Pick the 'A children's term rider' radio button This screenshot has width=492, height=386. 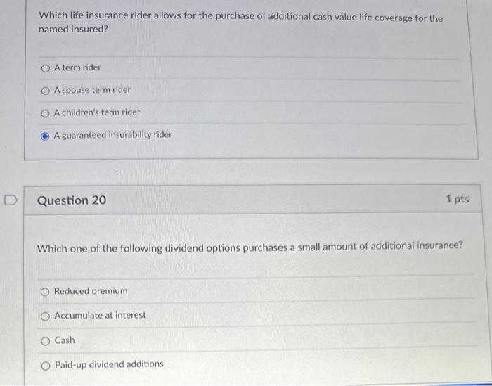coord(45,114)
